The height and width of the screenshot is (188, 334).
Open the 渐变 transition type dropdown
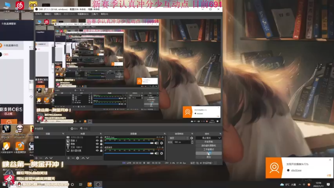pos(179,138)
